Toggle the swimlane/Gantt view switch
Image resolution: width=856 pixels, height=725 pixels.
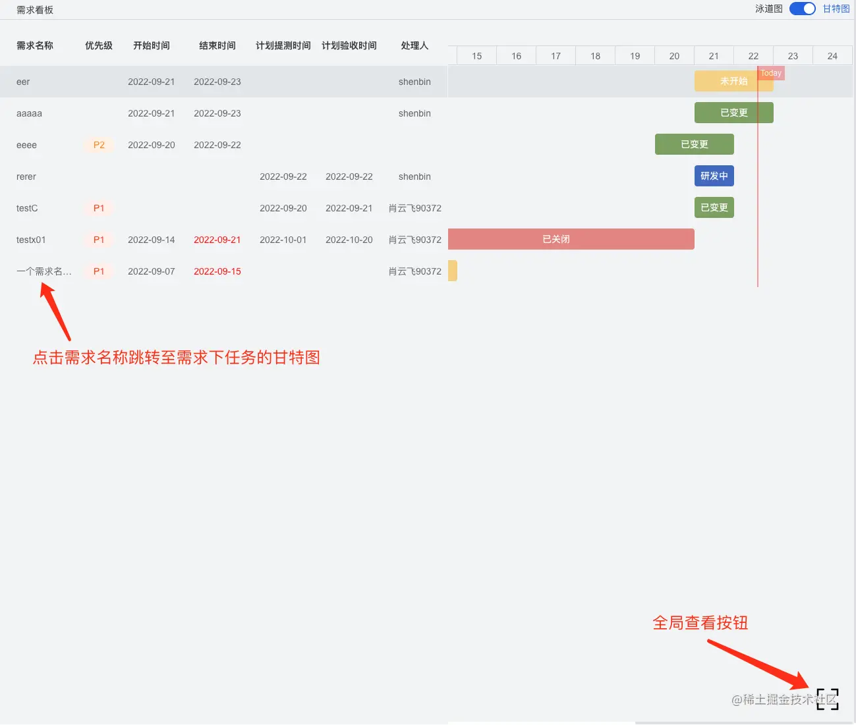803,9
